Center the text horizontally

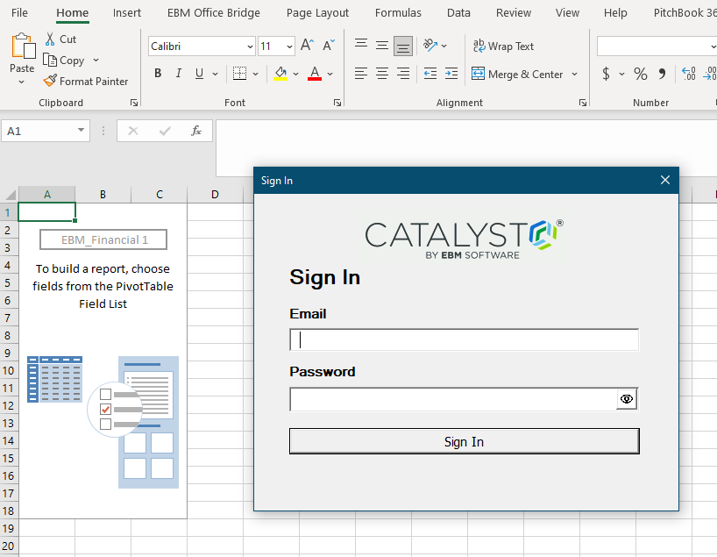click(382, 73)
